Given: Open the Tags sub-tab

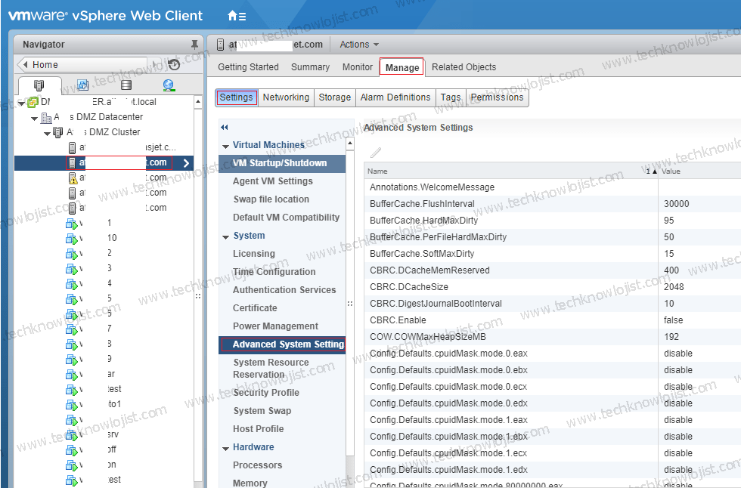Looking at the screenshot, I should (x=451, y=97).
